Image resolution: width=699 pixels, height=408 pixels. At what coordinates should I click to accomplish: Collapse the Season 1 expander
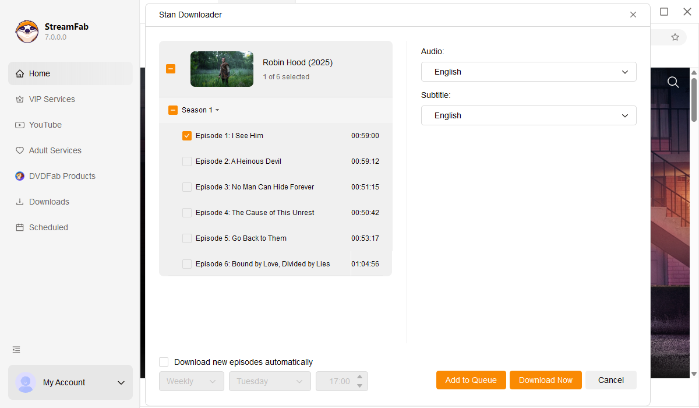217,110
